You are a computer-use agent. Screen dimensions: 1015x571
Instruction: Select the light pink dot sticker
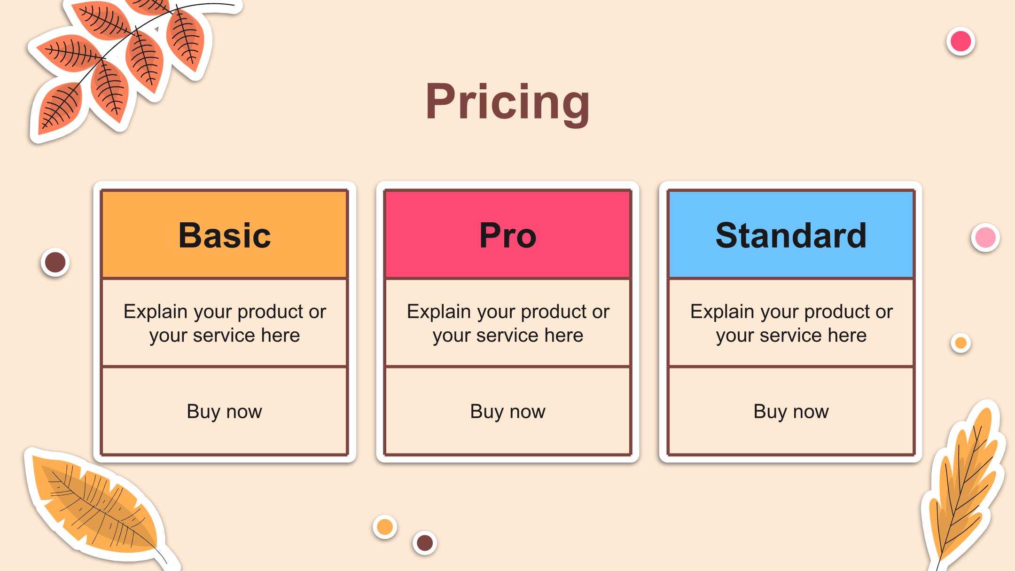pyautogui.click(x=985, y=237)
